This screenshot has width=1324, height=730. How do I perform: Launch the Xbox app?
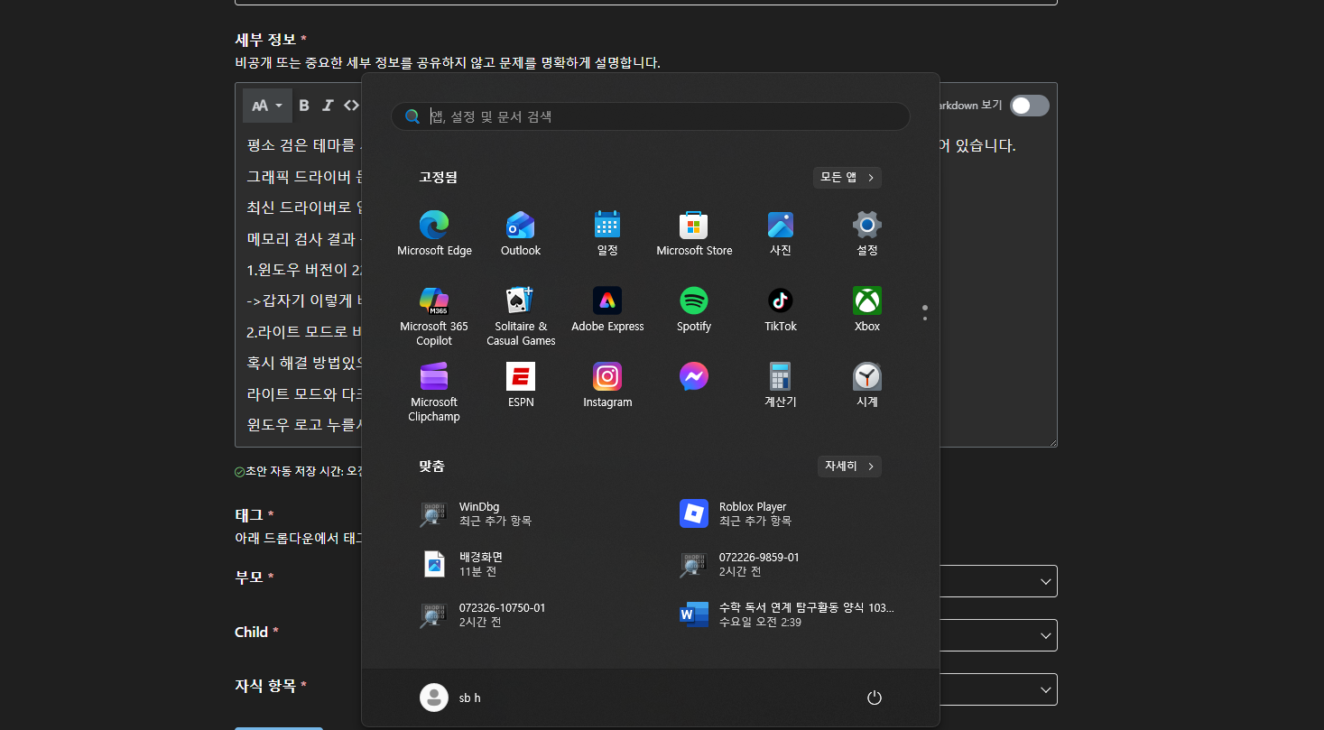click(867, 310)
